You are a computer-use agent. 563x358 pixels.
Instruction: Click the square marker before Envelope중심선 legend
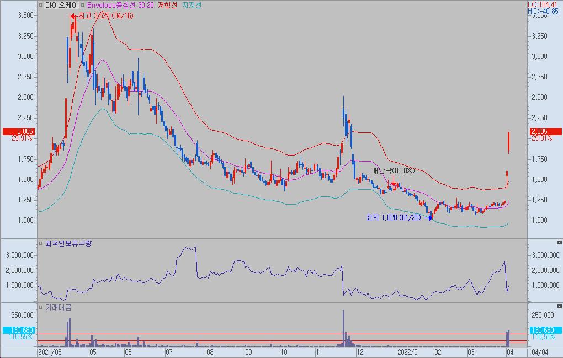83,6
